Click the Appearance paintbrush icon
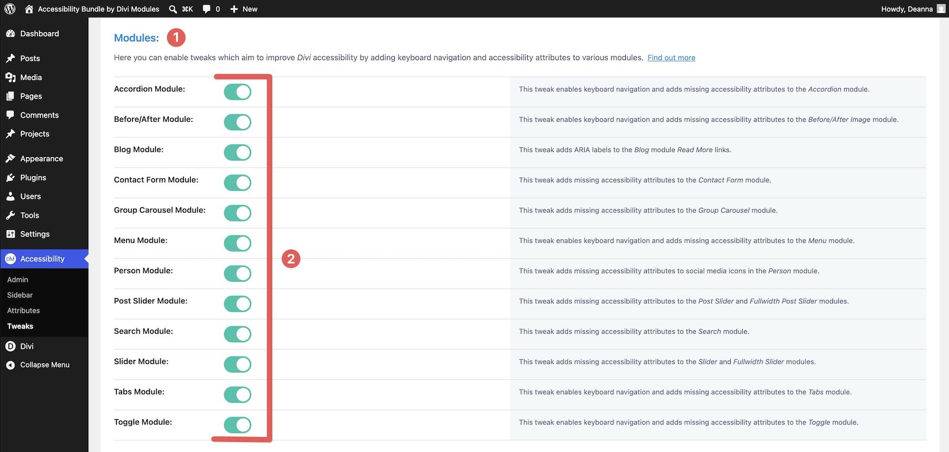949x452 pixels. [x=11, y=159]
